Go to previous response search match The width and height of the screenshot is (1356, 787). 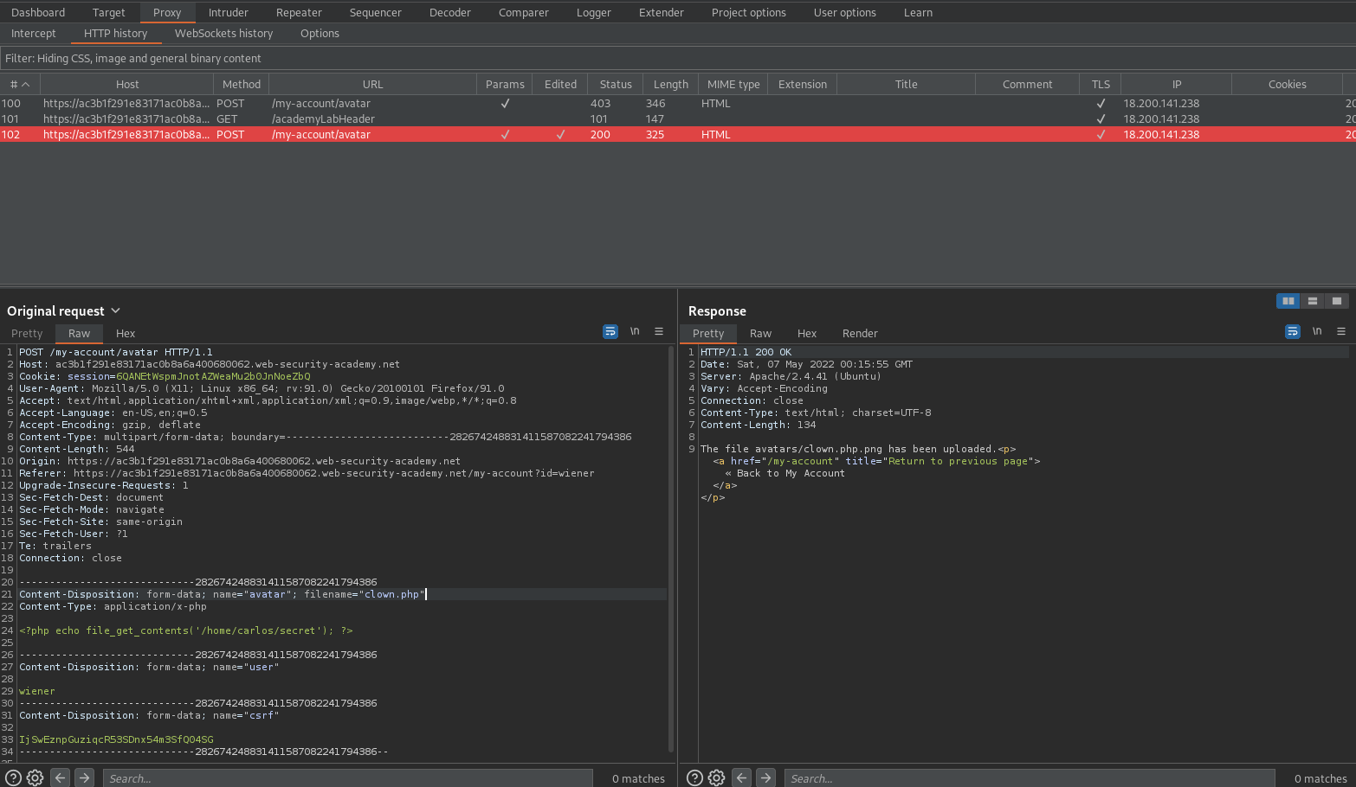(742, 777)
